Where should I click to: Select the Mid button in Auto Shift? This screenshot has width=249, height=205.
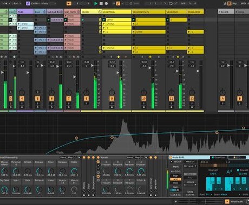[x=175, y=179]
